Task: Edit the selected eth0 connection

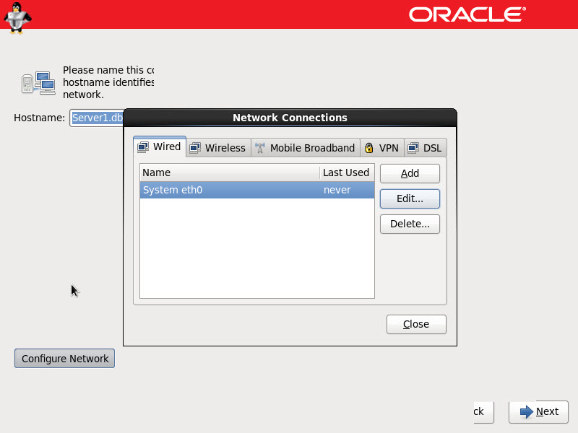Action: [410, 199]
